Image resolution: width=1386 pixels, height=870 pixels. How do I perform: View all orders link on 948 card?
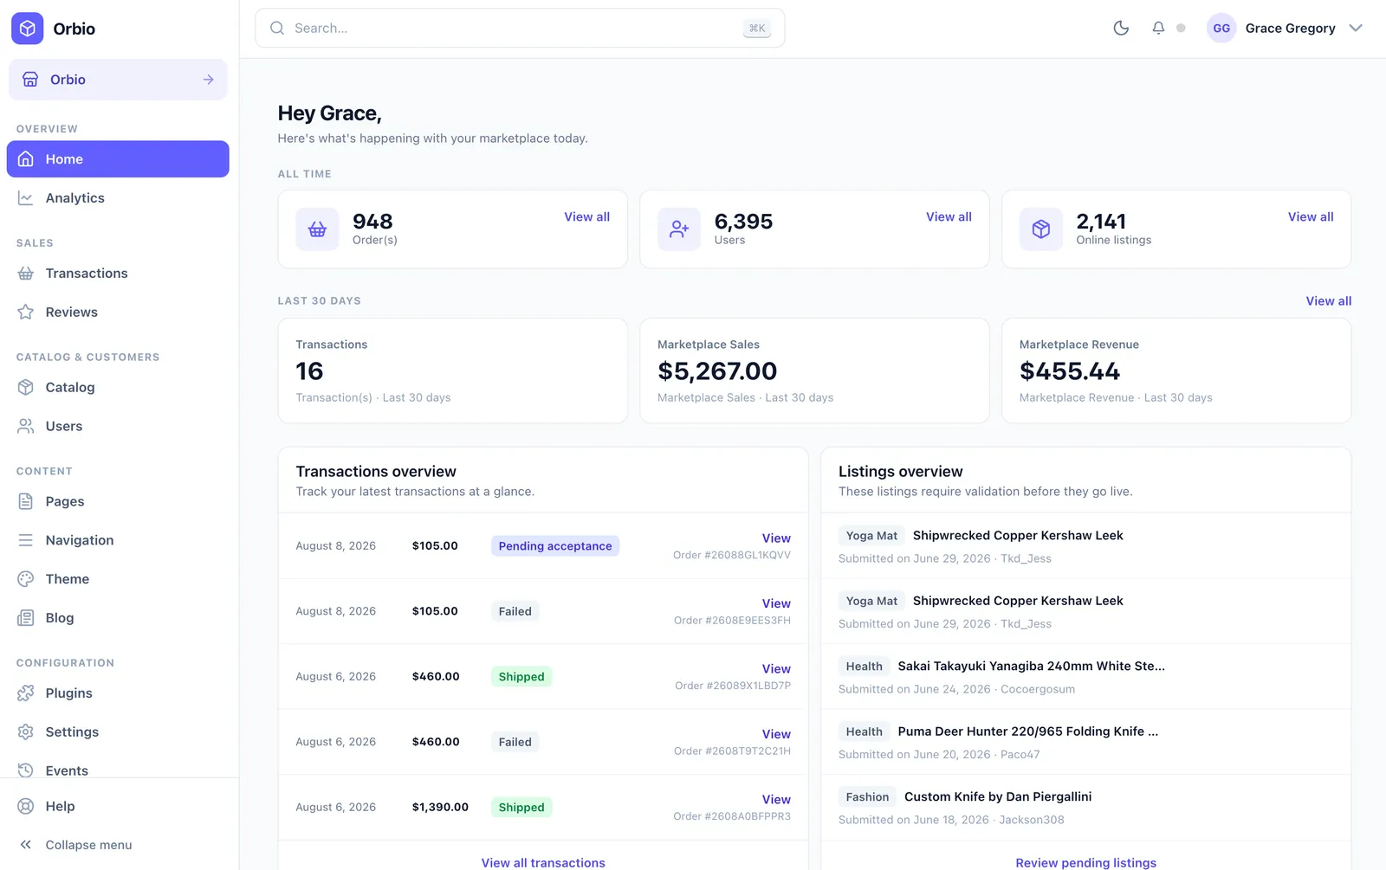tap(586, 217)
